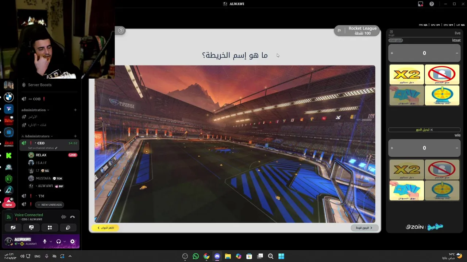Click the LIVE badge next to RELAX
467x262 pixels.
coord(73,155)
